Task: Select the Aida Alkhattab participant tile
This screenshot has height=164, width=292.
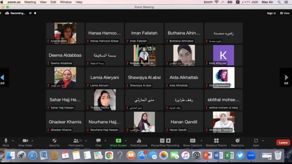Action: [x=184, y=78]
